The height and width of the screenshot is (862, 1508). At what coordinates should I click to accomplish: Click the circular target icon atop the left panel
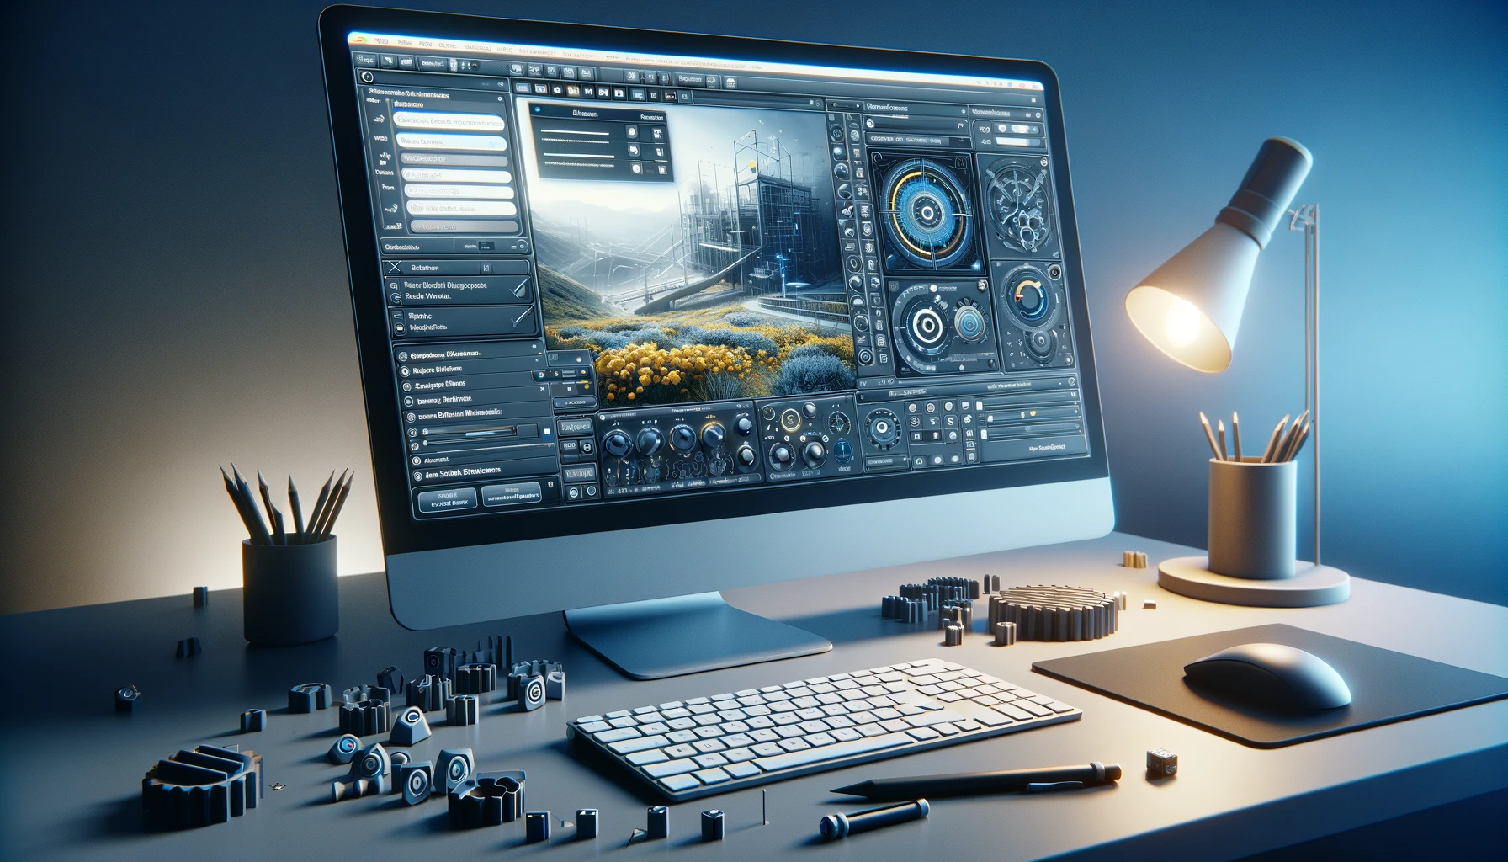click(366, 77)
